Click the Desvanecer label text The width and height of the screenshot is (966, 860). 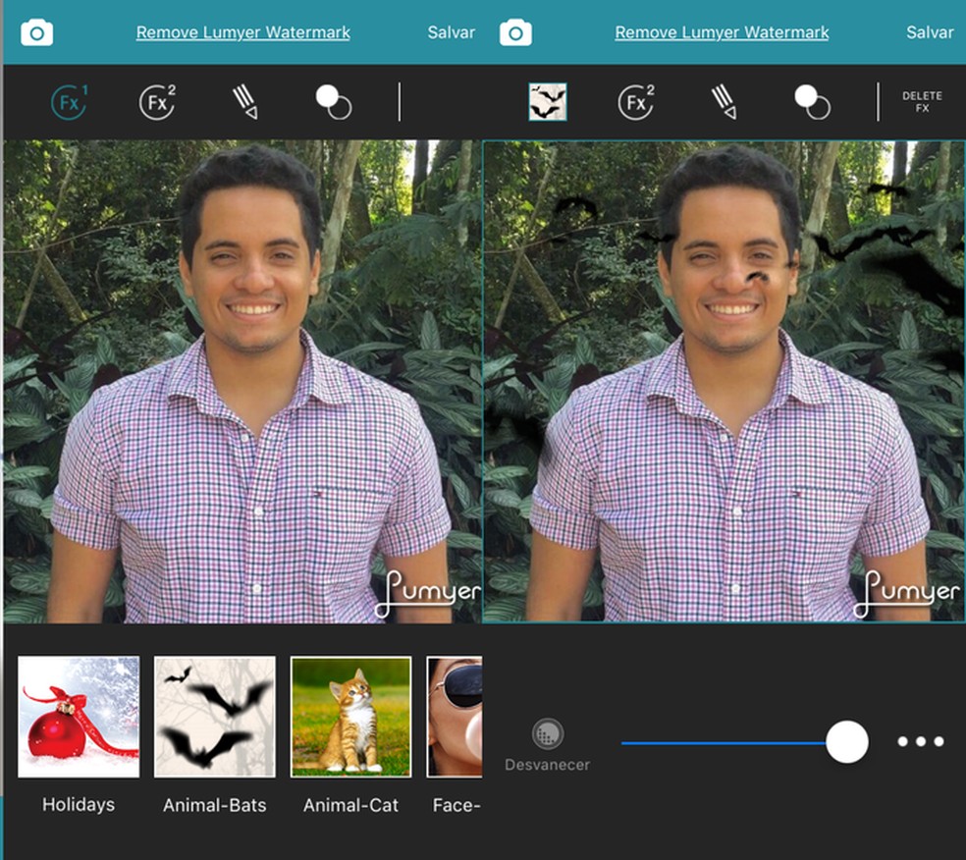(547, 765)
